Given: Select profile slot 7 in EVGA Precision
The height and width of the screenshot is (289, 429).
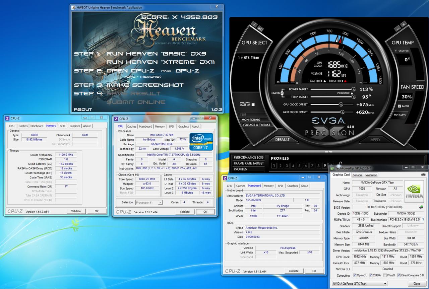Looking at the screenshot, I should point(312,165).
